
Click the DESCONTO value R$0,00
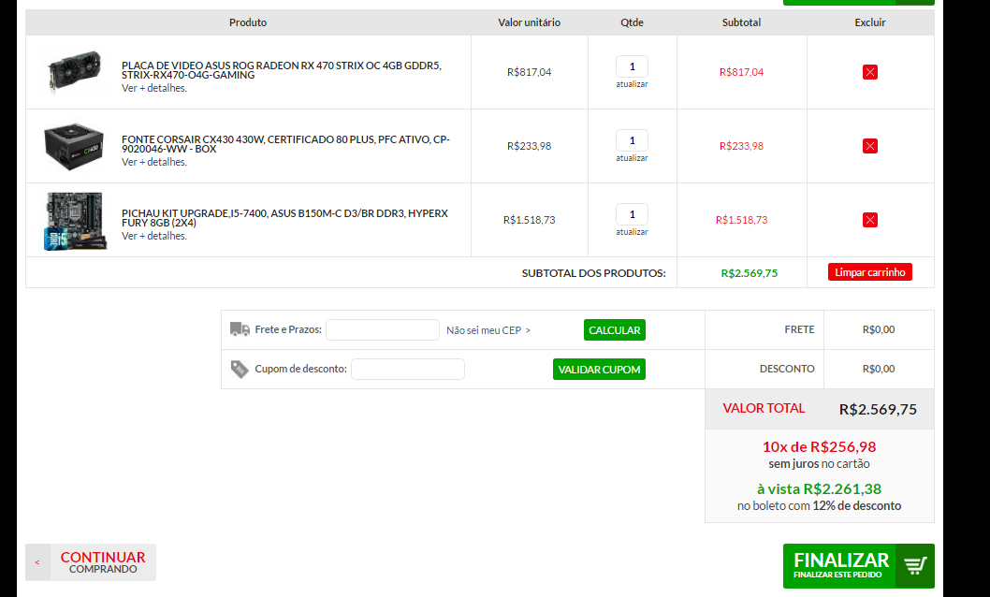(x=879, y=369)
